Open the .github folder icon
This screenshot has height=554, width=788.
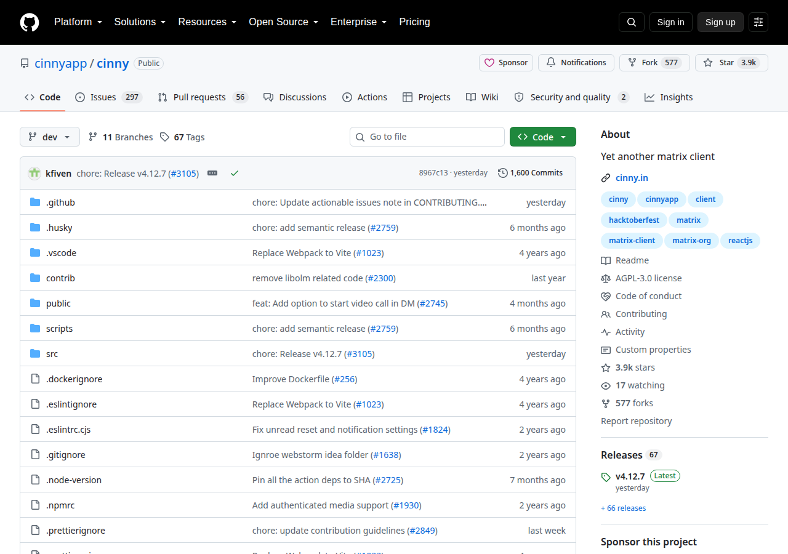tap(35, 203)
